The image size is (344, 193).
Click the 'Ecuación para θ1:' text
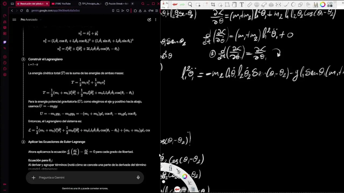click(x=40, y=160)
